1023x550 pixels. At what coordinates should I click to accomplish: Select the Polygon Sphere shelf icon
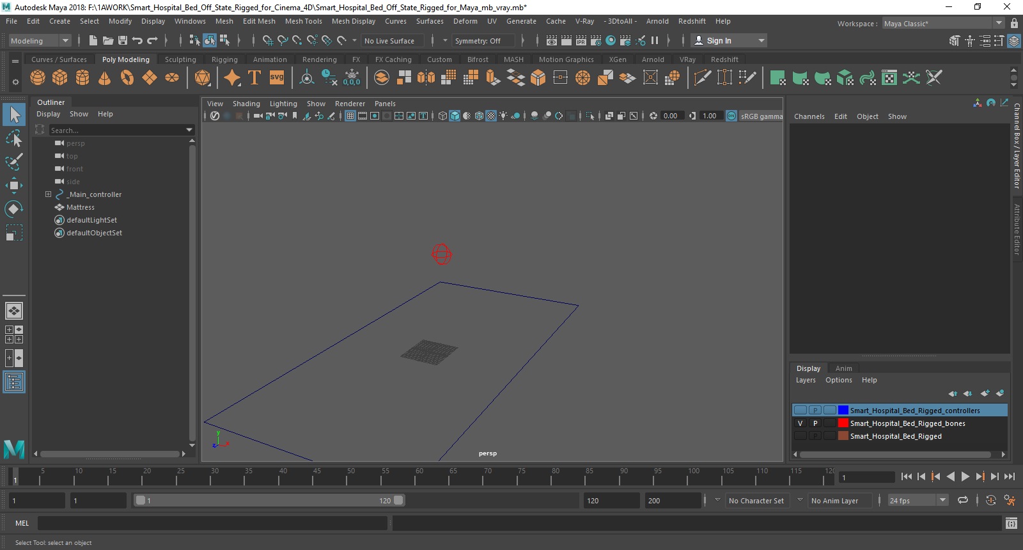(38, 78)
